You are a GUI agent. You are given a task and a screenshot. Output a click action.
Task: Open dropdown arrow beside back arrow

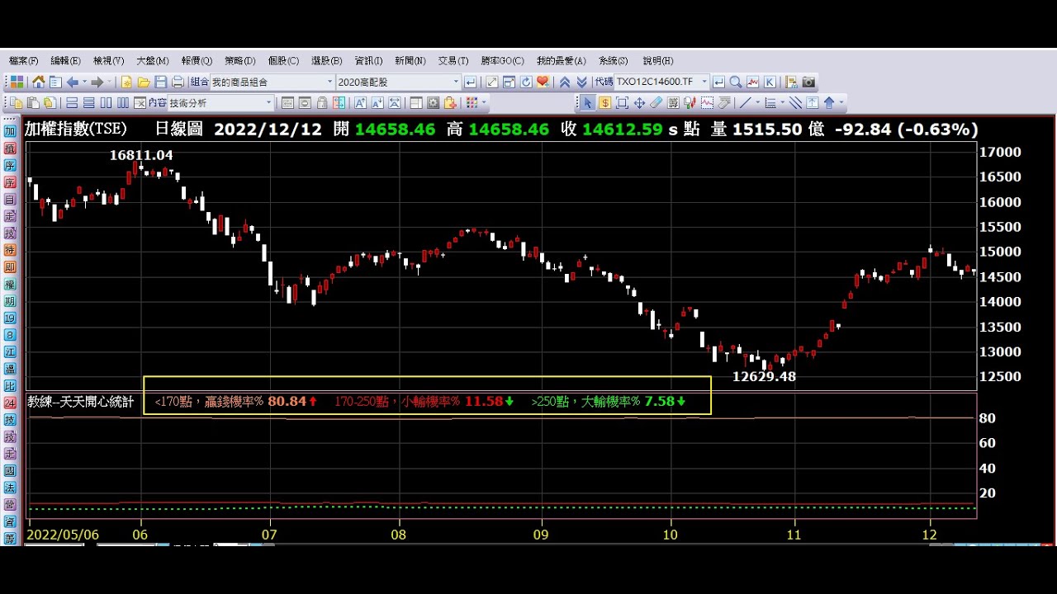click(x=84, y=82)
